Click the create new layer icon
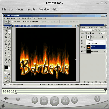Screen dimensions: 109x109 pyautogui.click(x=100, y=82)
